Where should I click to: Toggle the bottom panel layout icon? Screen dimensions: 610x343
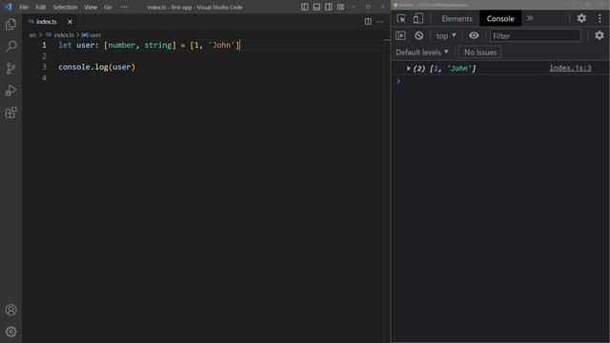316,7
